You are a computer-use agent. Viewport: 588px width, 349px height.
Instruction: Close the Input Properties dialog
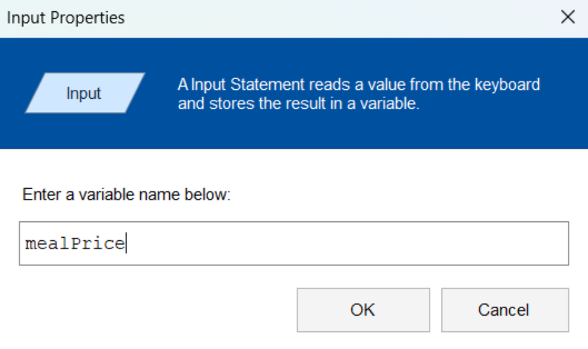568,17
